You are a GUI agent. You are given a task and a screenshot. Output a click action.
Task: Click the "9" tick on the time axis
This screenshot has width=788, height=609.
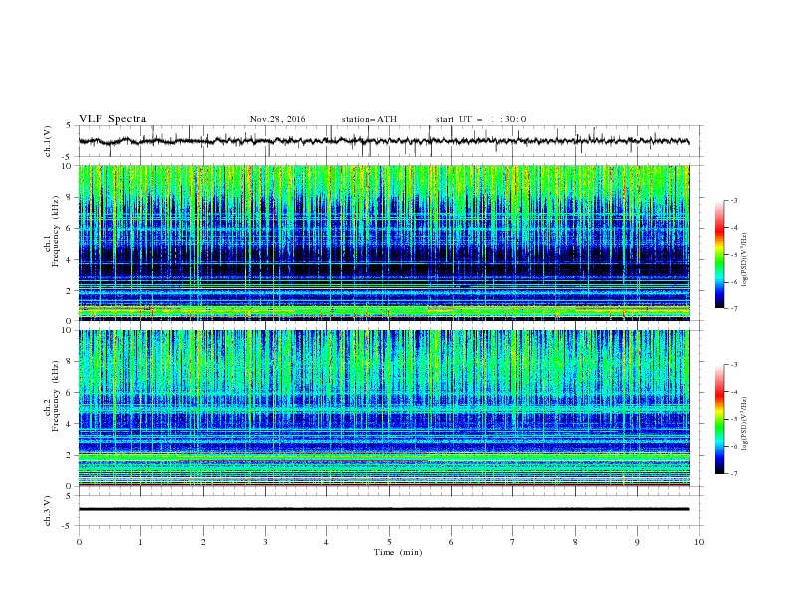click(x=637, y=542)
